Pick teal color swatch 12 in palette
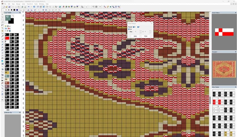The image size is (237, 137). [x=7, y=76]
